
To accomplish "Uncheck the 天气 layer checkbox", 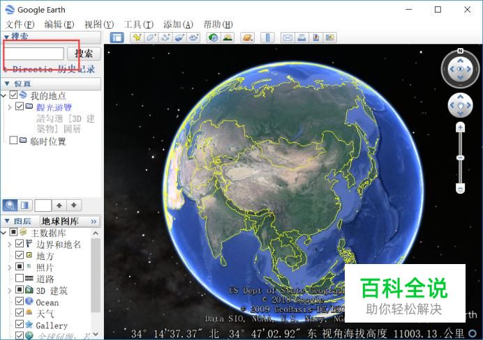I will pyautogui.click(x=20, y=313).
